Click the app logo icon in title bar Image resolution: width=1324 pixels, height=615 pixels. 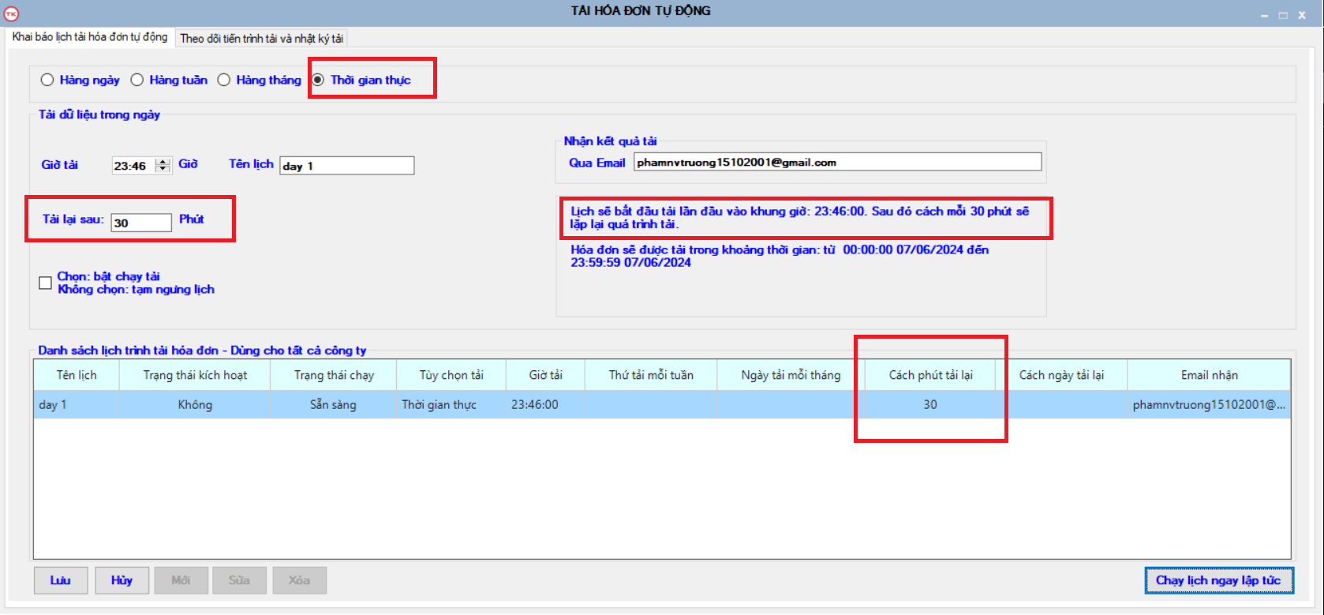pos(11,13)
